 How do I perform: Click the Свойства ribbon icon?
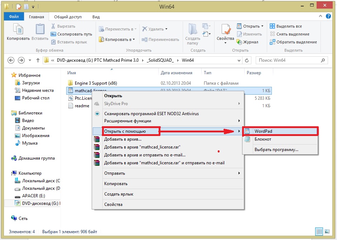point(225,34)
